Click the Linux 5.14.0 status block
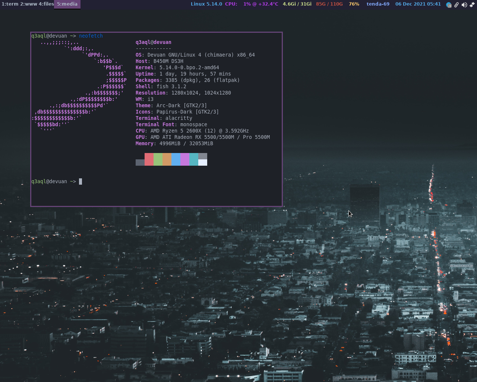 [x=206, y=4]
